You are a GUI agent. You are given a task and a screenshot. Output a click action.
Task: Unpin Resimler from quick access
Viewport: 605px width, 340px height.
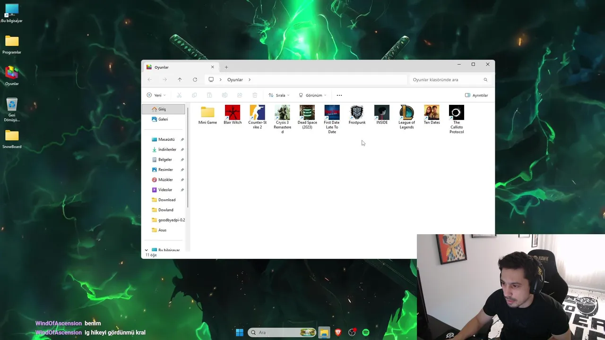pyautogui.click(x=182, y=170)
